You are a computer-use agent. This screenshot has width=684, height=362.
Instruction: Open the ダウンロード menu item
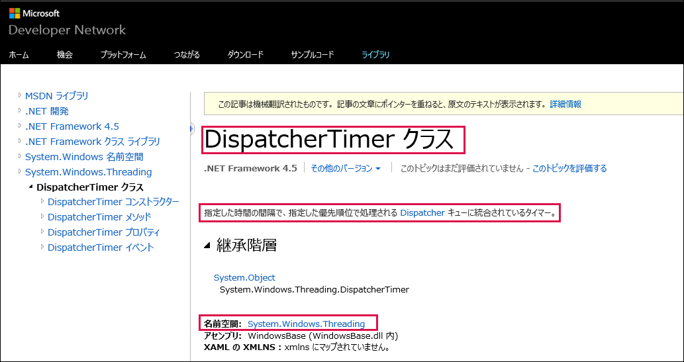[x=245, y=55]
